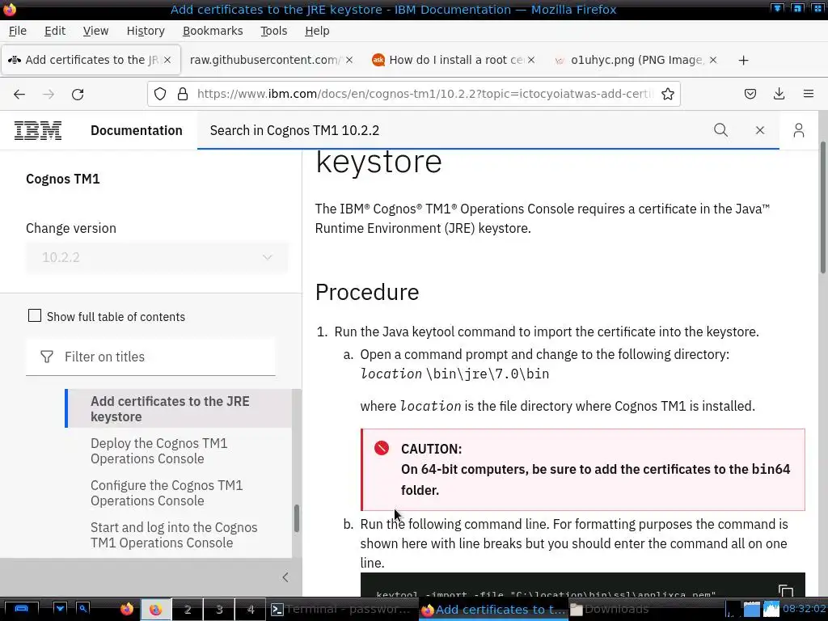Screen dimensions: 828x621
Task: Switch to workspace 3 in taskbar
Action: click(218, 610)
